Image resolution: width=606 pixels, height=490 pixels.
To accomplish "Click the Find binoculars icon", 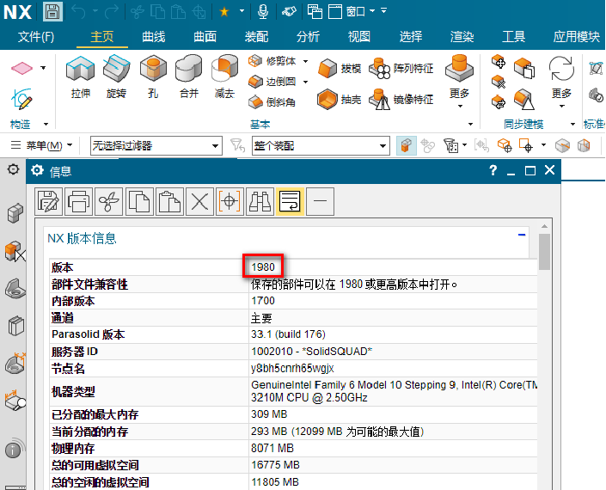I will (x=260, y=201).
